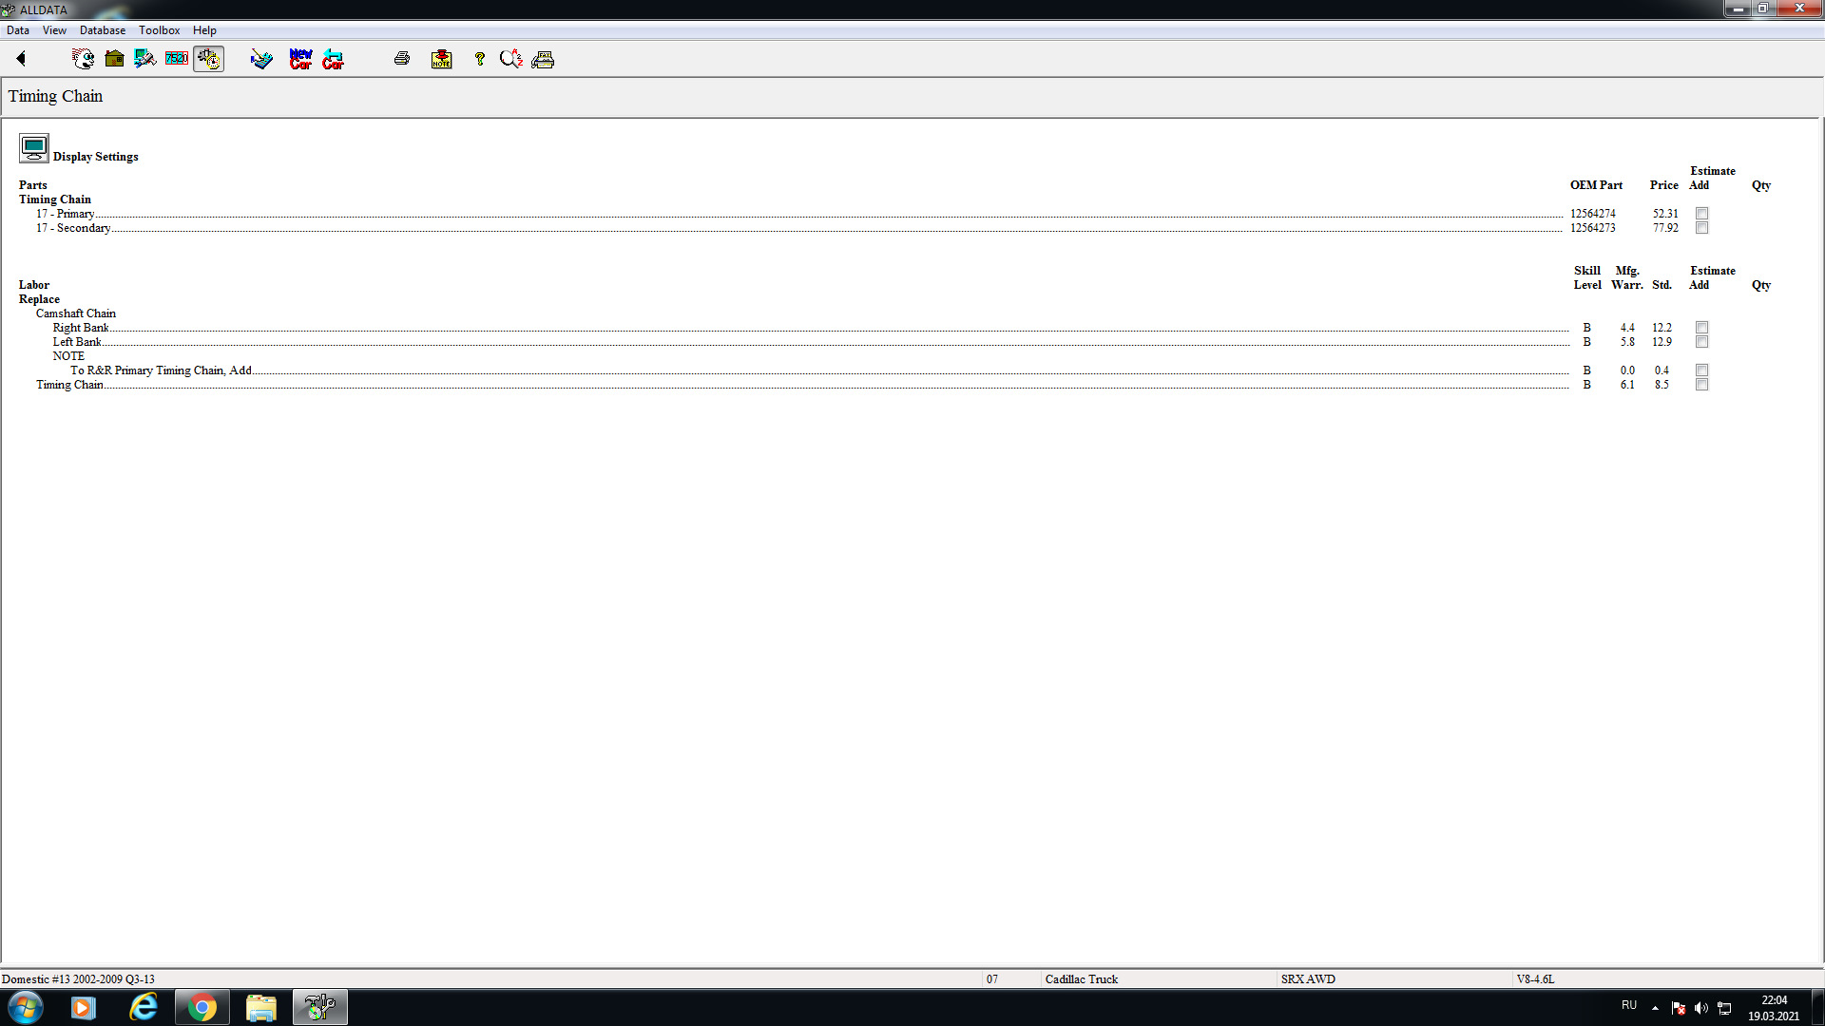Image resolution: width=1825 pixels, height=1026 pixels.
Task: Click the RU language indicator in tray
Action: coord(1628,1005)
